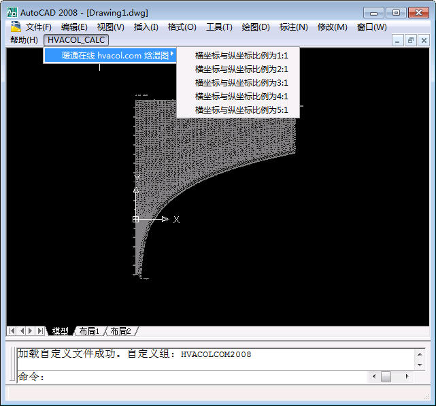Click command line right scroll arrow
The width and height of the screenshot is (436, 406).
(x=407, y=377)
